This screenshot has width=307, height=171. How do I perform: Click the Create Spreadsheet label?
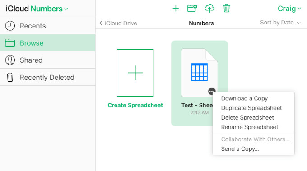pos(135,105)
